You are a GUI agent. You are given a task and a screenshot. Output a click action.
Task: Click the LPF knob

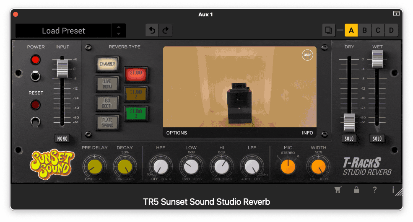tap(252, 167)
